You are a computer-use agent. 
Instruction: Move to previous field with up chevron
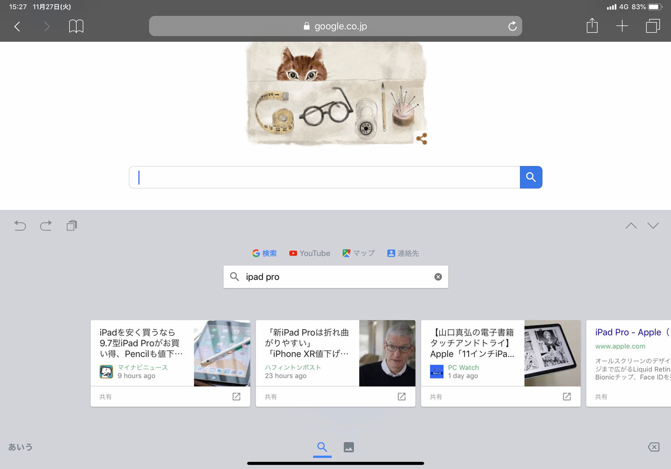tap(631, 226)
